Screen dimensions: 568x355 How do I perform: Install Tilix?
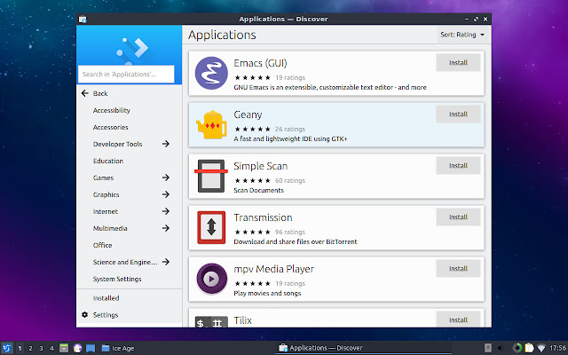coord(458,319)
